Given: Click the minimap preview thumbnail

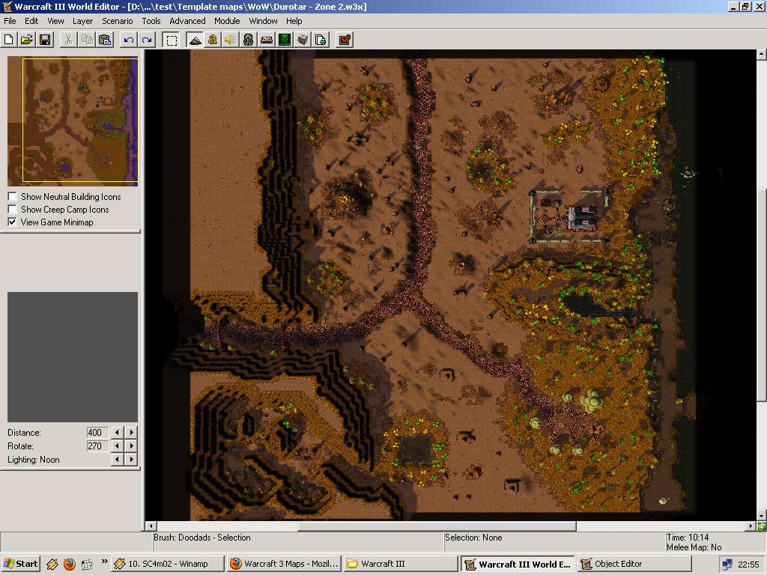Looking at the screenshot, I should click(x=73, y=121).
